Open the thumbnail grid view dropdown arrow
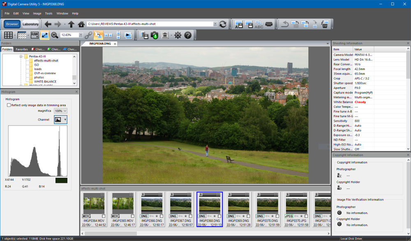 [x=15, y=35]
